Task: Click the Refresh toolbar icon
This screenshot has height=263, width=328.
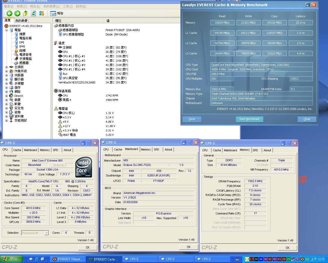Action: 33,13
